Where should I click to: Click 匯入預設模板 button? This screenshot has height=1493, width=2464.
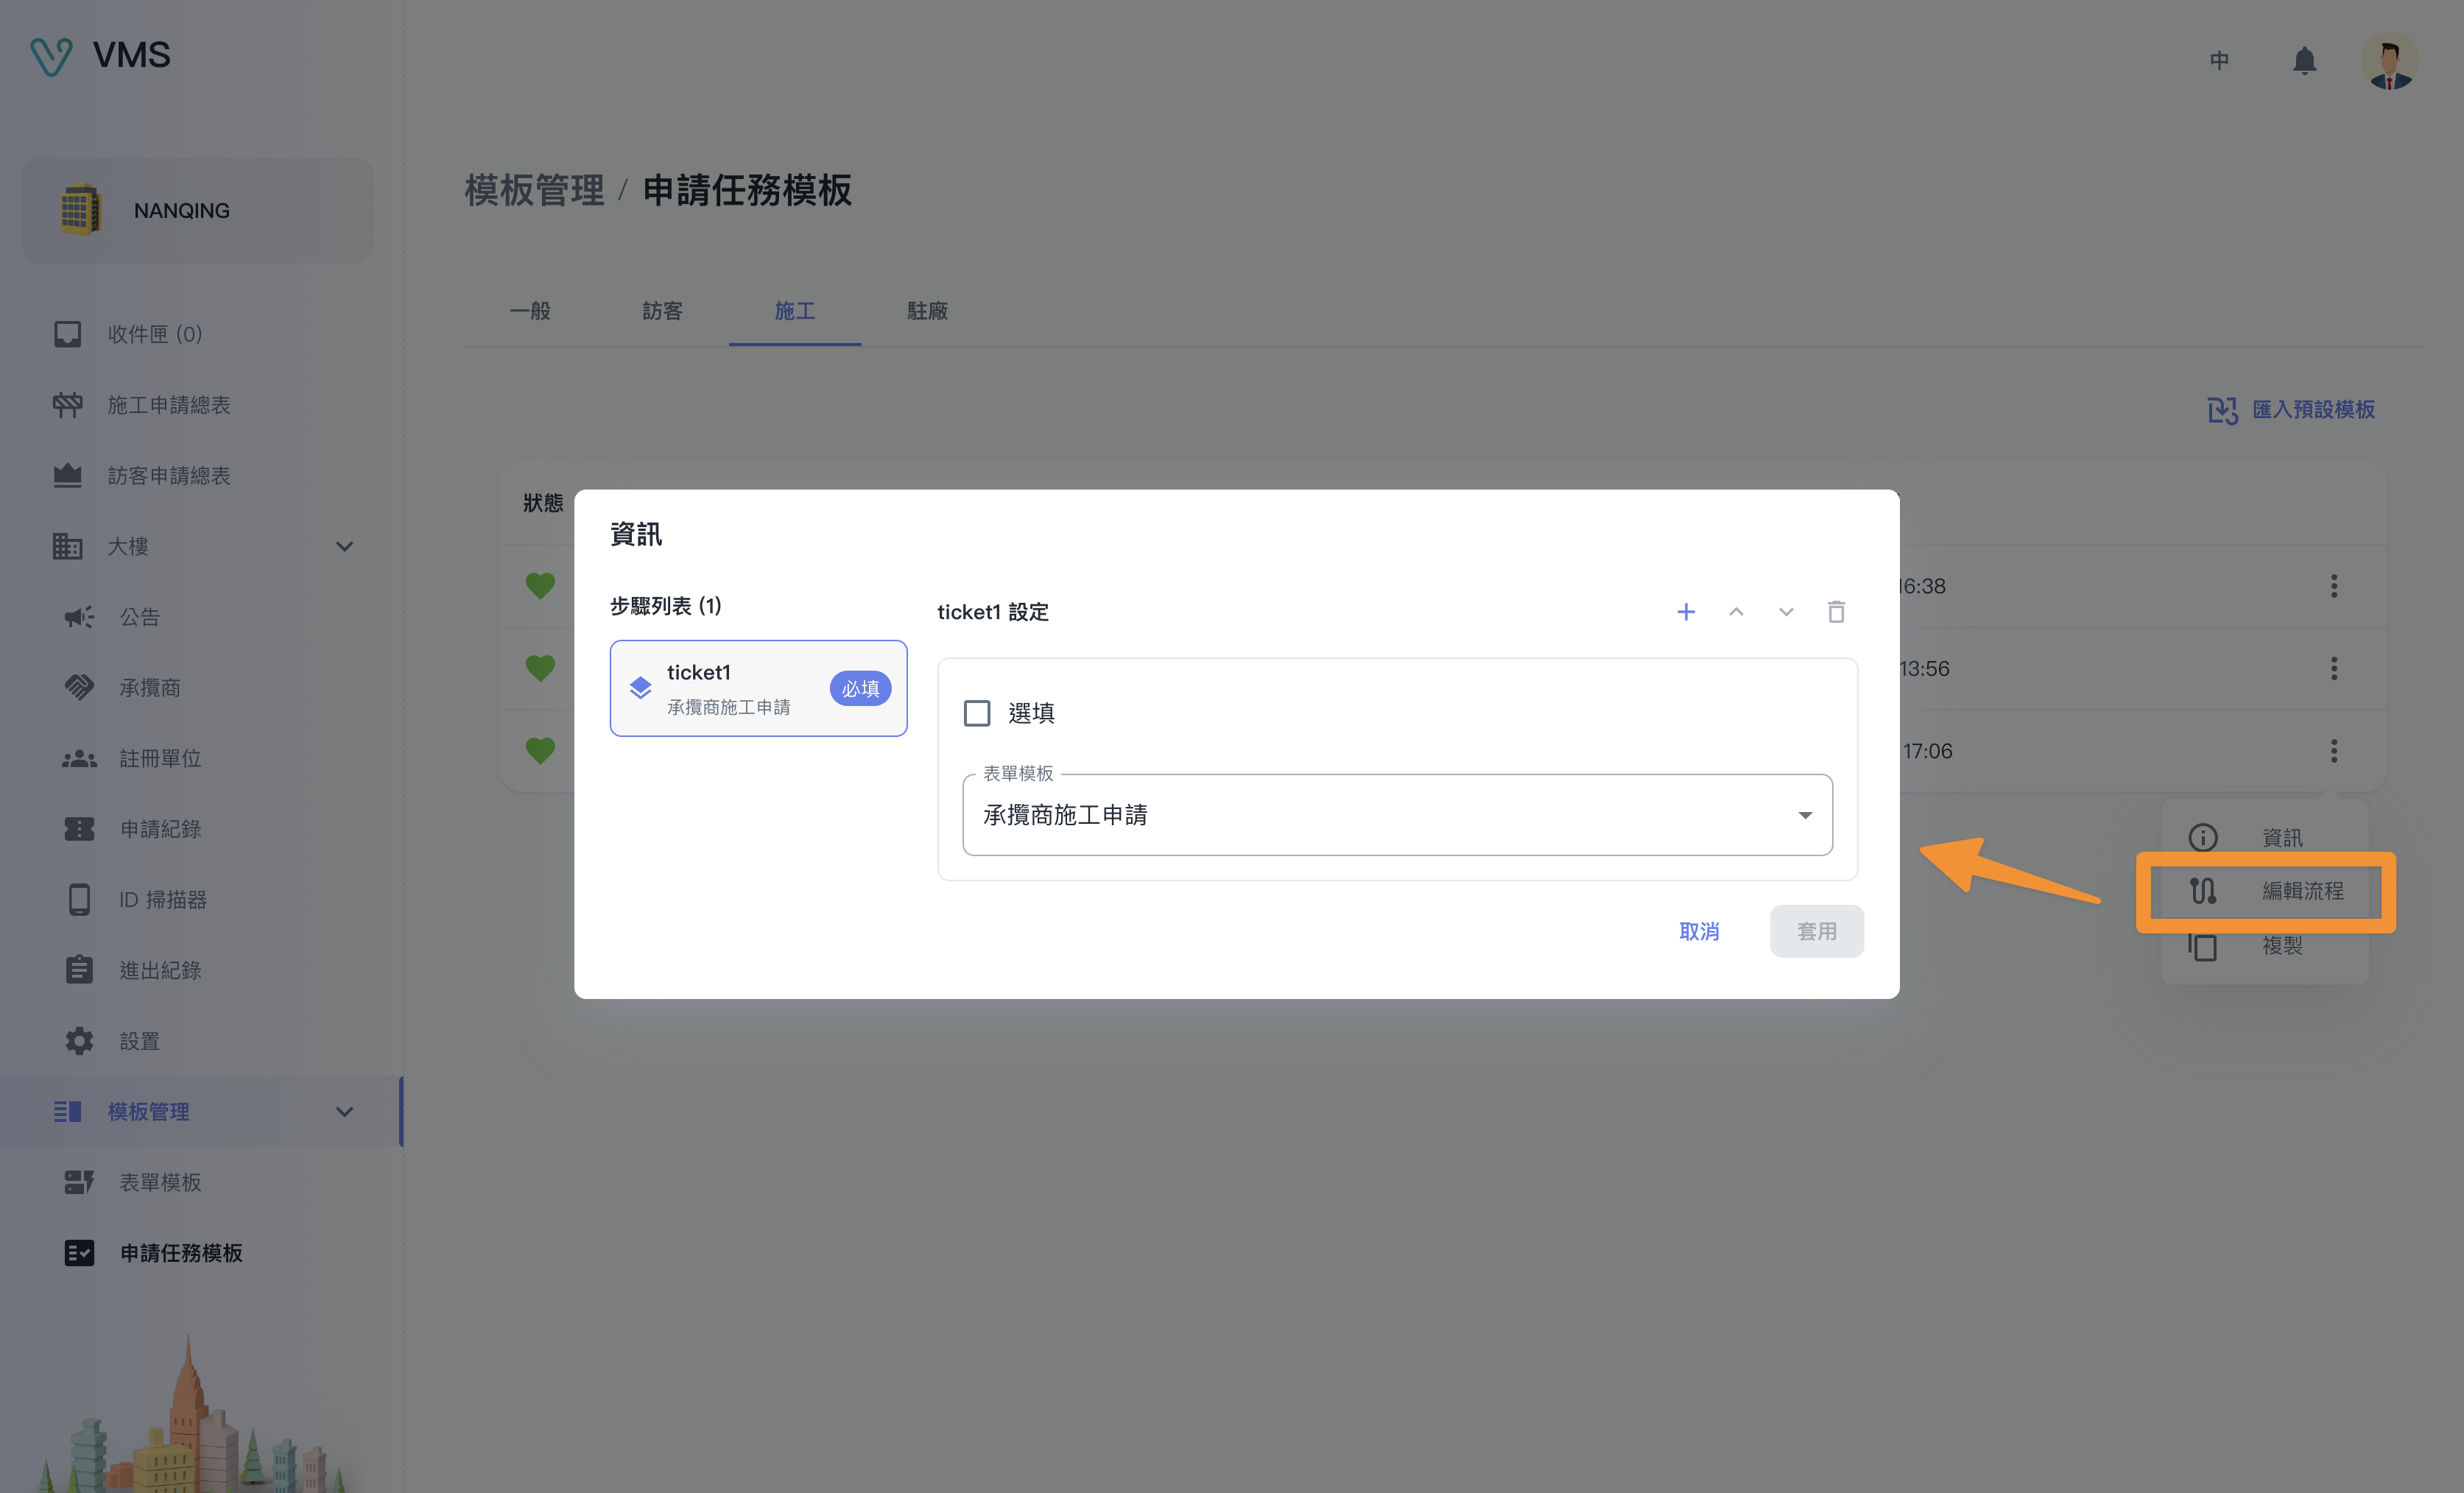pyautogui.click(x=2291, y=410)
